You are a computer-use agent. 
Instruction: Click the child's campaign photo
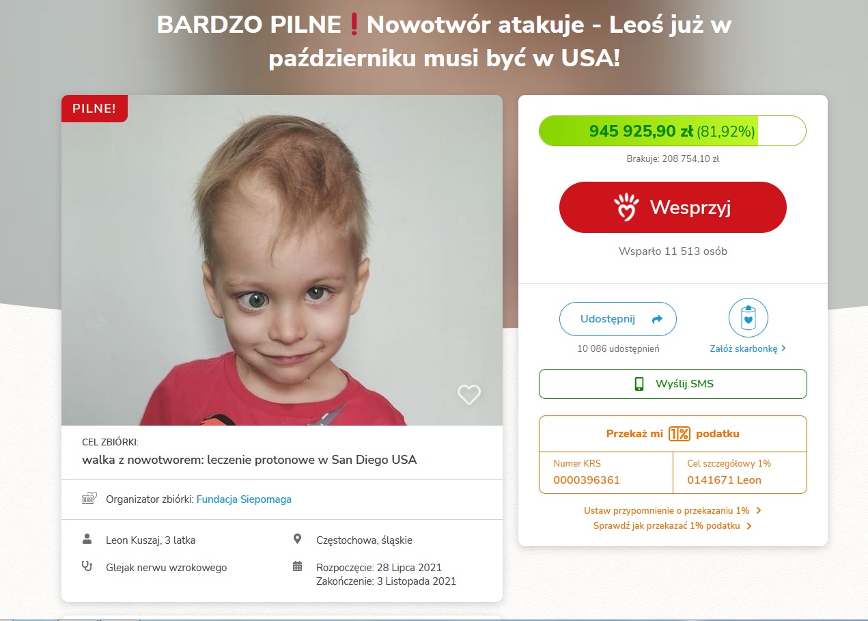point(282,260)
